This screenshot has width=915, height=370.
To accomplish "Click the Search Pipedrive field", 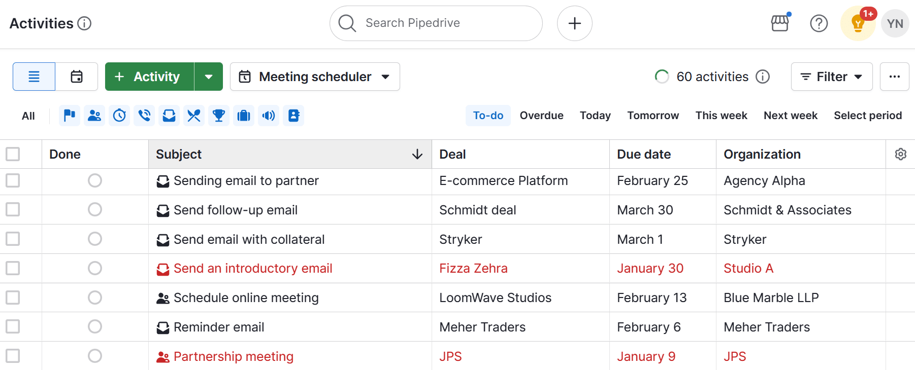I will (435, 23).
